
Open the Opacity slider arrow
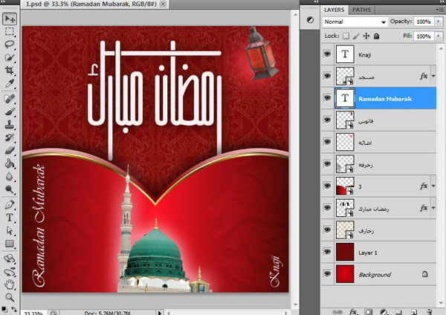(437, 22)
